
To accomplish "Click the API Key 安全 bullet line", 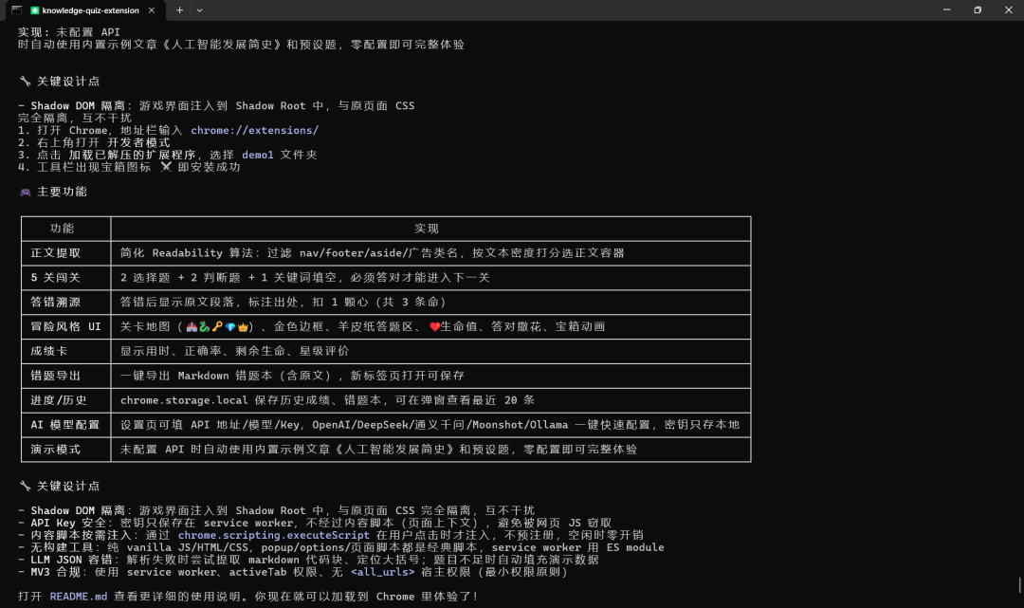I will [315, 523].
